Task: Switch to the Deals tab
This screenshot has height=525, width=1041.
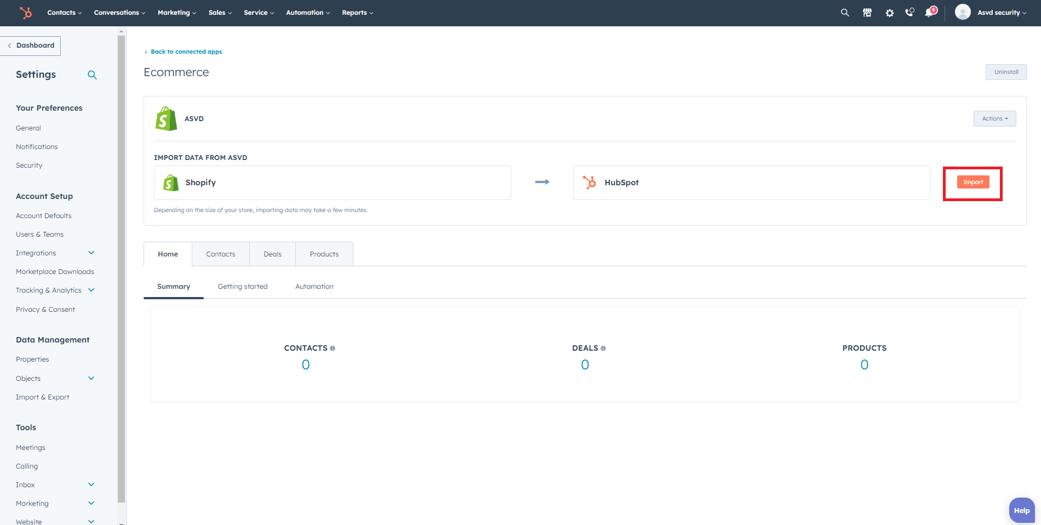Action: [272, 254]
